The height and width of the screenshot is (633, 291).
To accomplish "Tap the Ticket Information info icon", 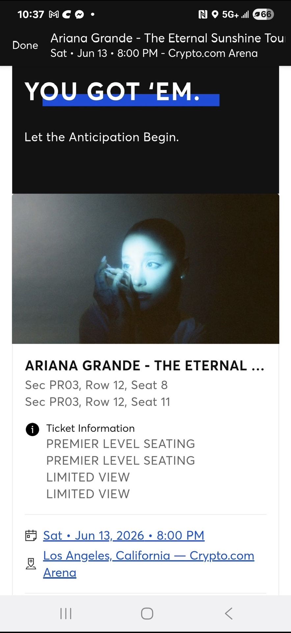I will [32, 429].
